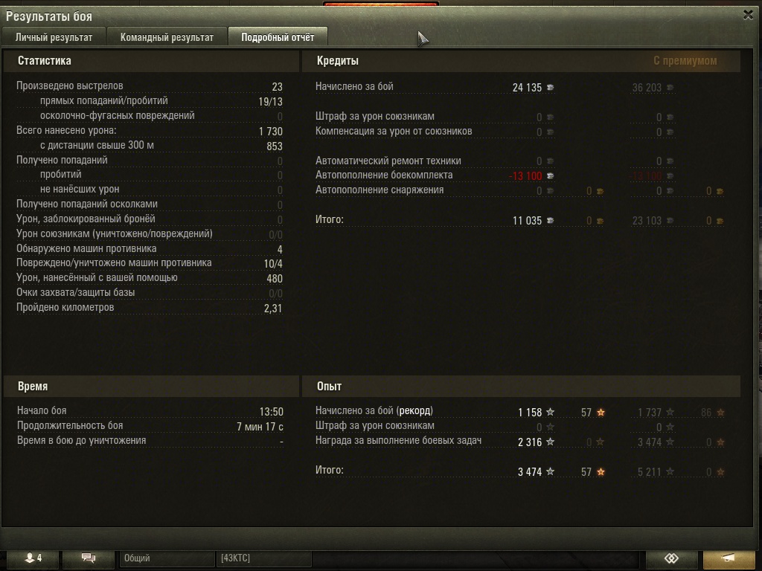Click battle start time 13:50
This screenshot has width=762, height=571.
coord(271,412)
